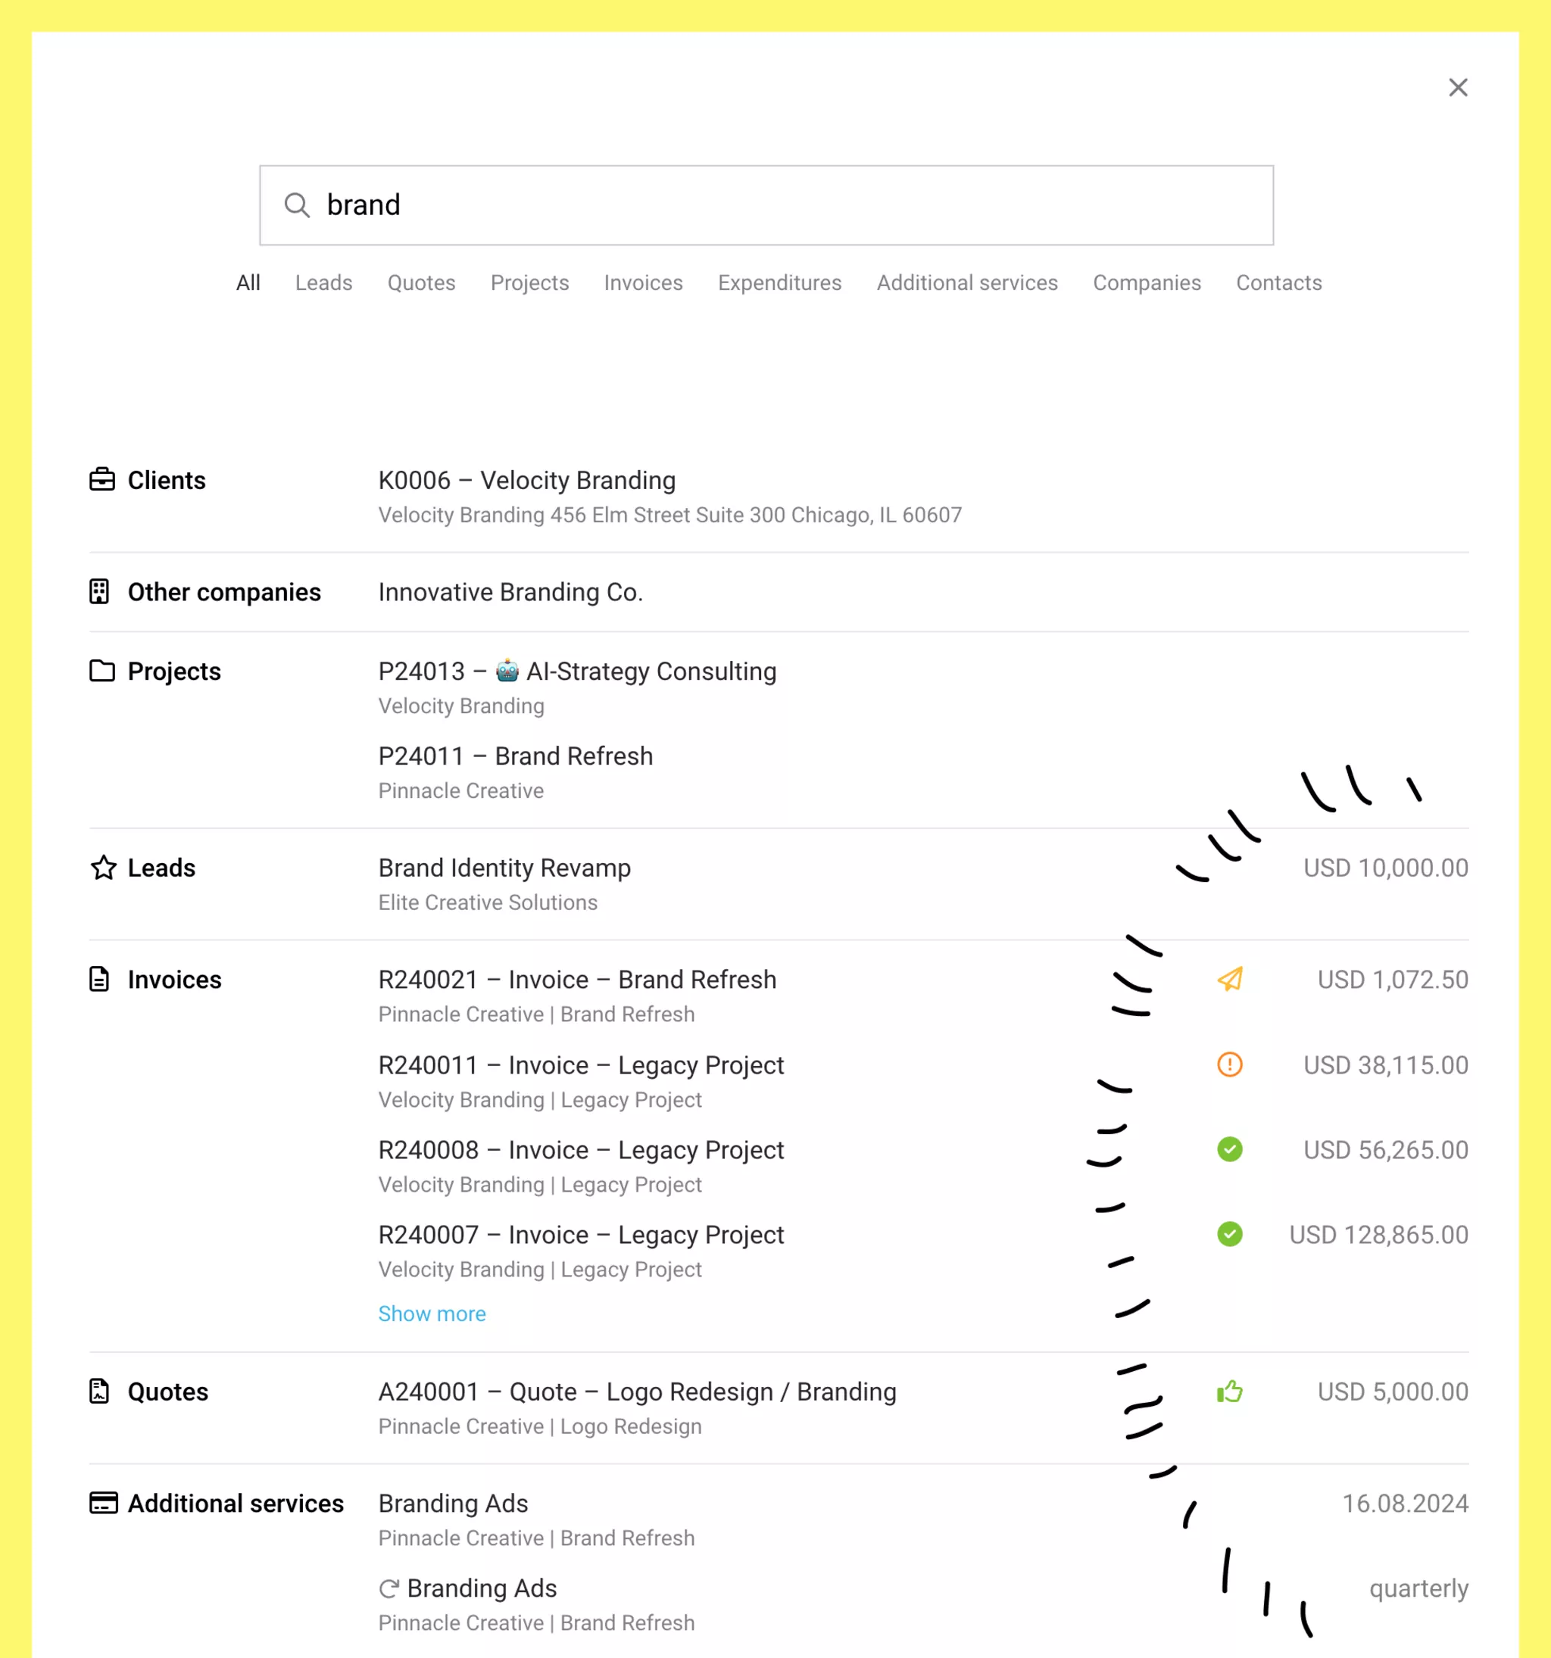
Task: Click the Invoices section heading
Action: [174, 979]
